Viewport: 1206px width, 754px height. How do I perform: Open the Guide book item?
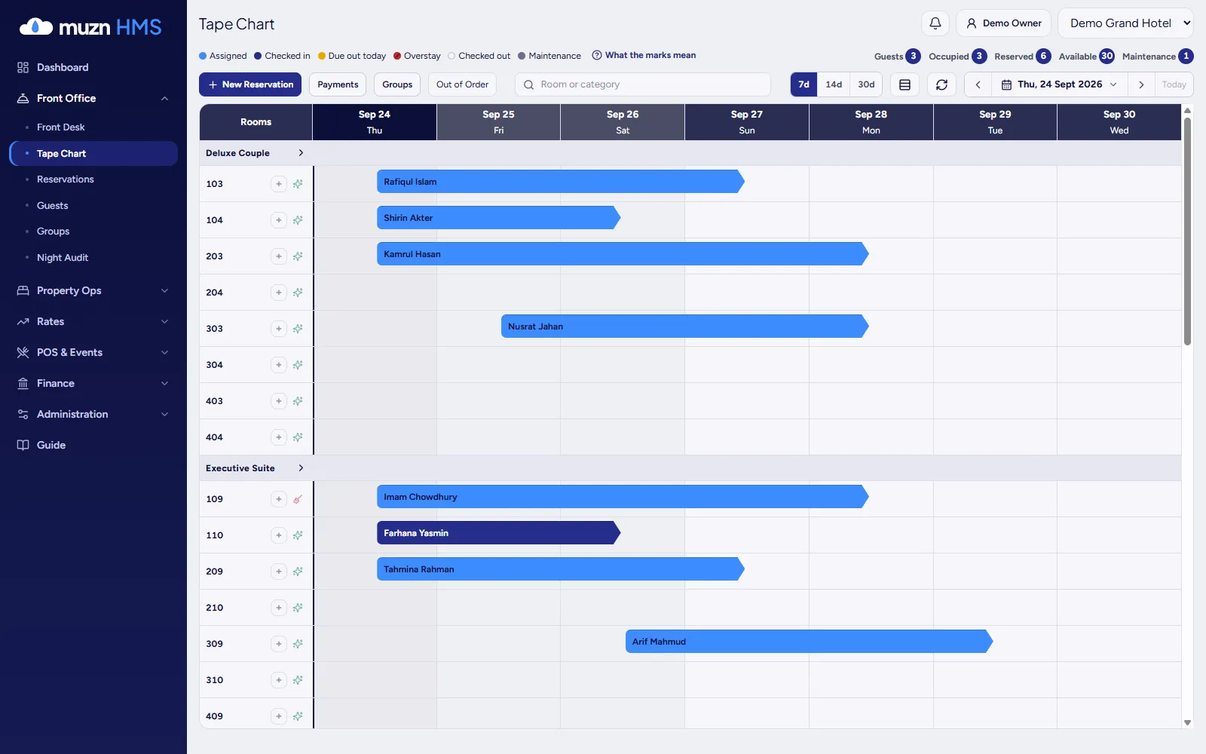pyautogui.click(x=93, y=445)
